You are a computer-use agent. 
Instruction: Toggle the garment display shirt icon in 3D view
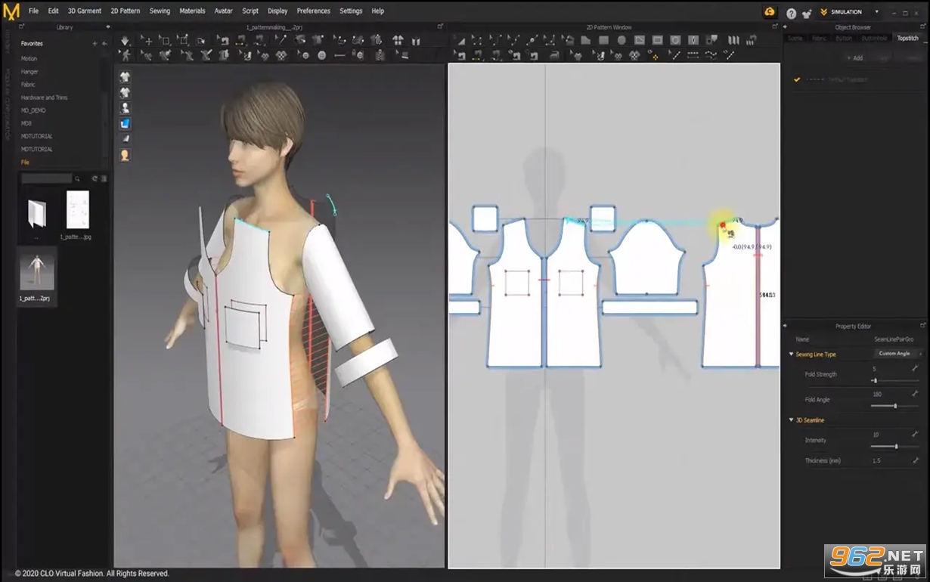click(x=126, y=76)
